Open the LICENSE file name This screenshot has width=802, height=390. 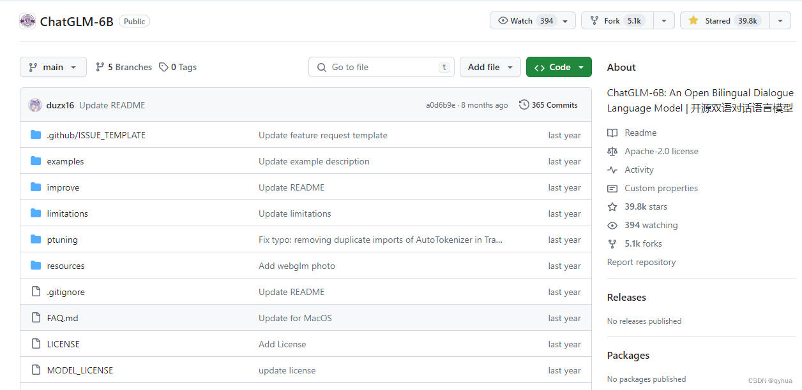(x=63, y=344)
